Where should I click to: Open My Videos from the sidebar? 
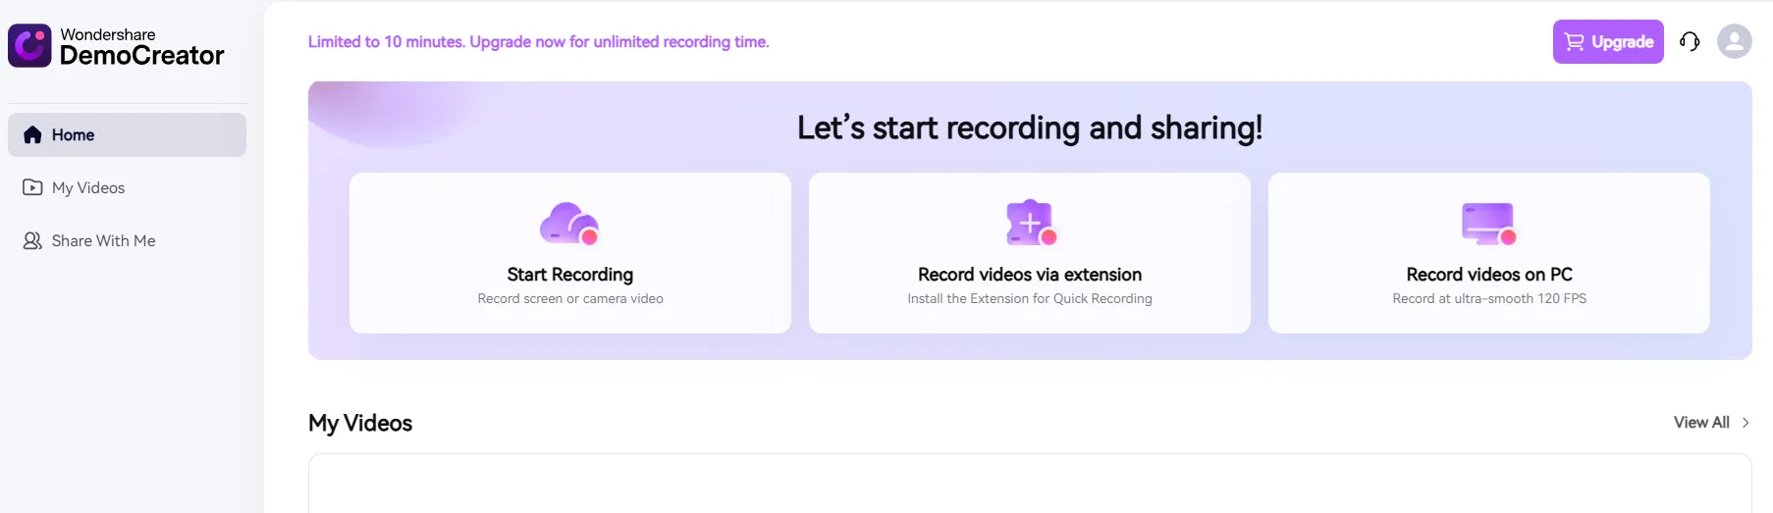(x=88, y=187)
